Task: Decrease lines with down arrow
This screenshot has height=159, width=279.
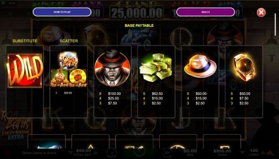Action: click(x=242, y=152)
